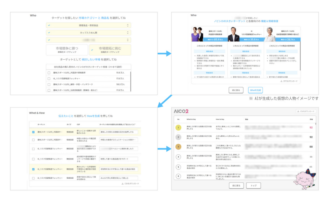Expand the カップ入りめん類 dropdown
333x203 pixels.
(88, 33)
